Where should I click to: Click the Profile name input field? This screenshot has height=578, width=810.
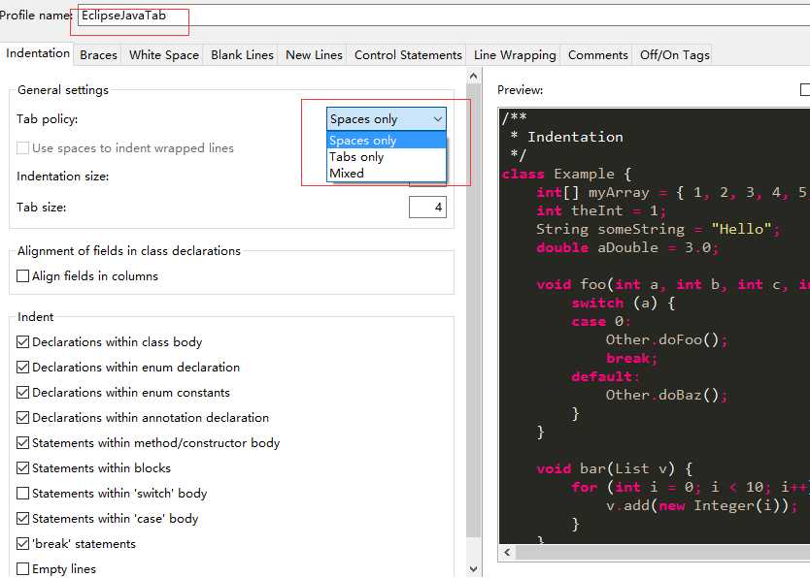(x=444, y=16)
